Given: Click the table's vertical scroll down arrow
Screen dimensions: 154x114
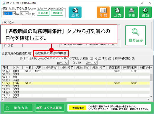Looking at the screenshot, I should click(x=151, y=97).
